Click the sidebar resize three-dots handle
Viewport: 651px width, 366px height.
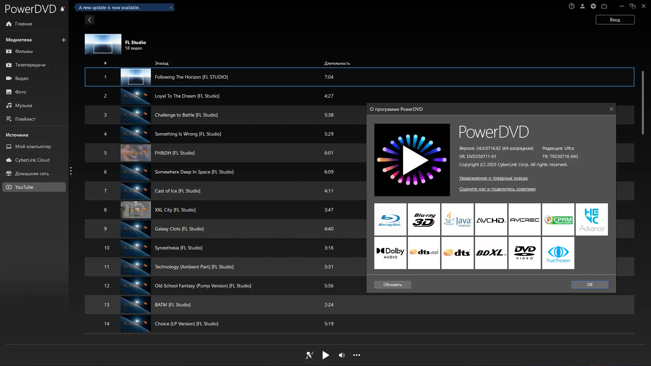(x=71, y=171)
